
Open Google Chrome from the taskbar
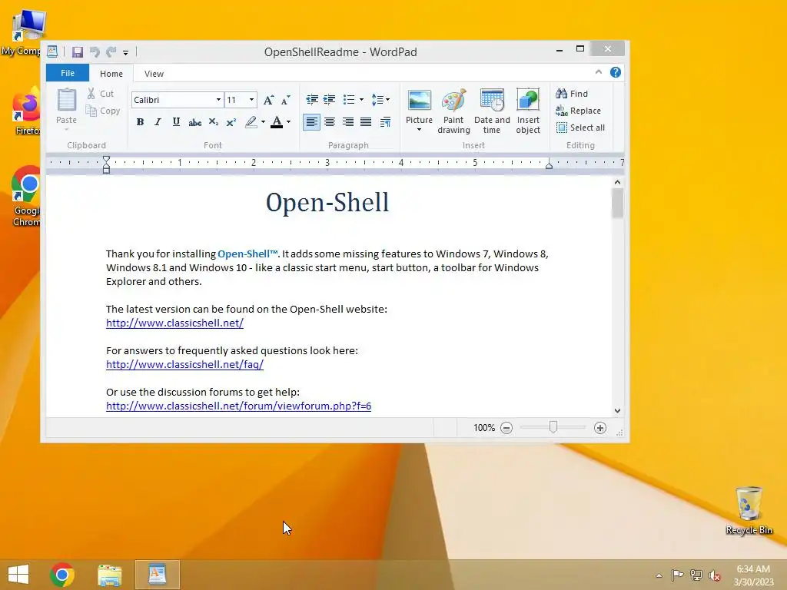62,575
